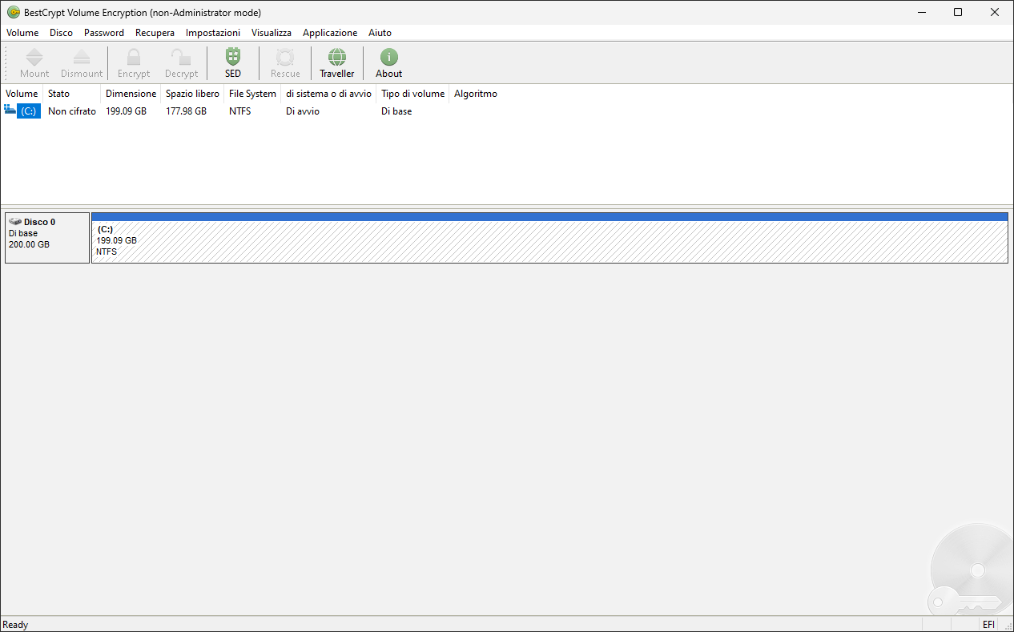Sort by the Dimensione column header

(131, 94)
